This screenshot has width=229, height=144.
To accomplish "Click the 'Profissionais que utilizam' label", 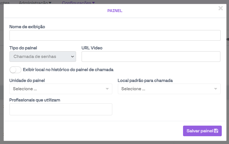I will (x=35, y=100).
